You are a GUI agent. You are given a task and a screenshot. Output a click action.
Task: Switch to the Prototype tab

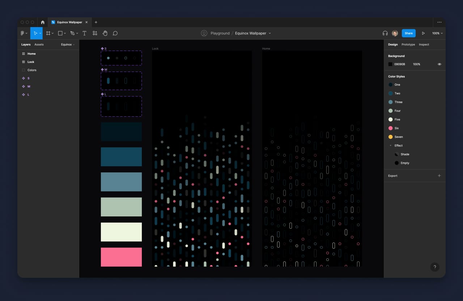(x=408, y=44)
